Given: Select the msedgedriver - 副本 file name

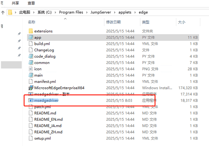Looking at the screenshot, I should (x=52, y=94).
